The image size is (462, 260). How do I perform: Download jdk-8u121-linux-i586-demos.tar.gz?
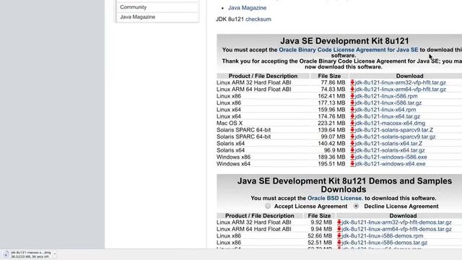[x=385, y=243]
